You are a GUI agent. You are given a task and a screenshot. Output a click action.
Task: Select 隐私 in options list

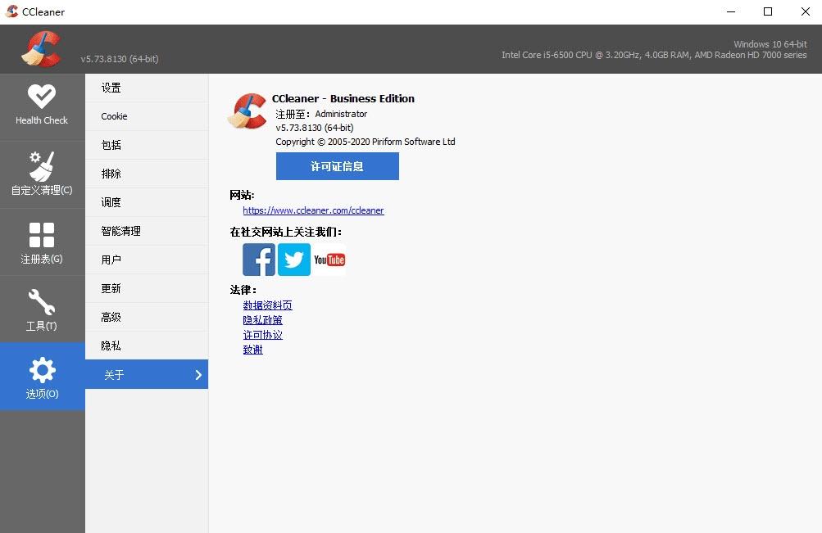coord(147,346)
